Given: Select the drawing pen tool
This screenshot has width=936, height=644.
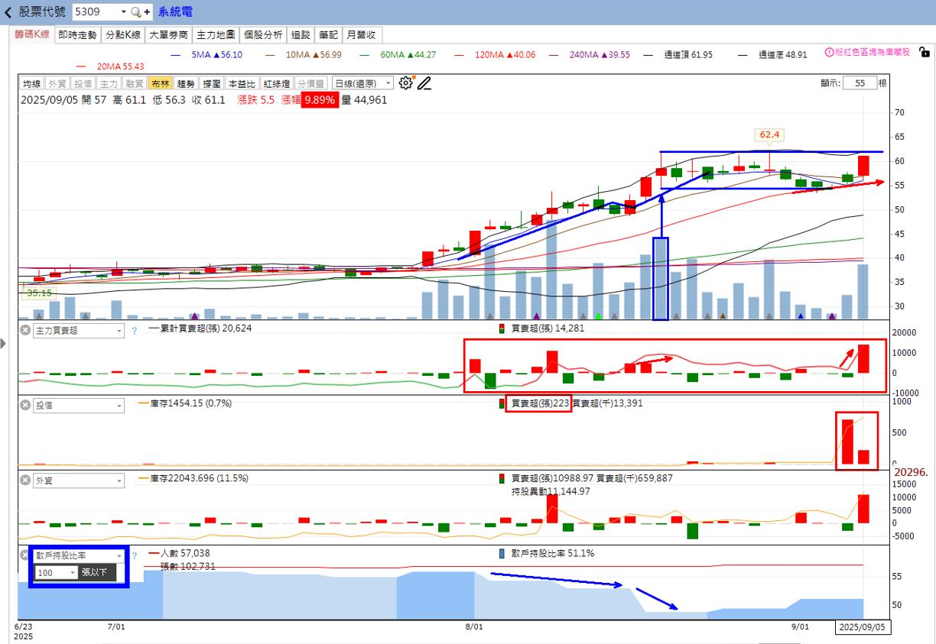Looking at the screenshot, I should pyautogui.click(x=425, y=83).
